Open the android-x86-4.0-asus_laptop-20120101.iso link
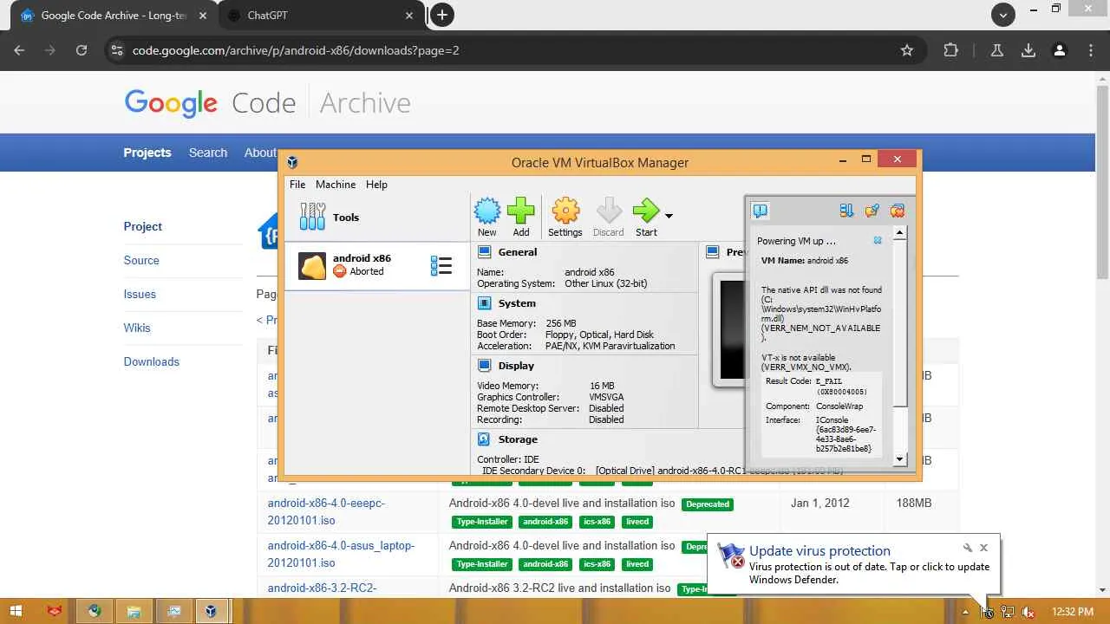This screenshot has height=624, width=1110. [x=341, y=554]
